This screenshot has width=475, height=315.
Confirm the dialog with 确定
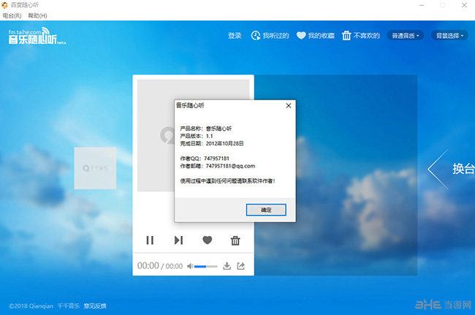click(x=266, y=210)
